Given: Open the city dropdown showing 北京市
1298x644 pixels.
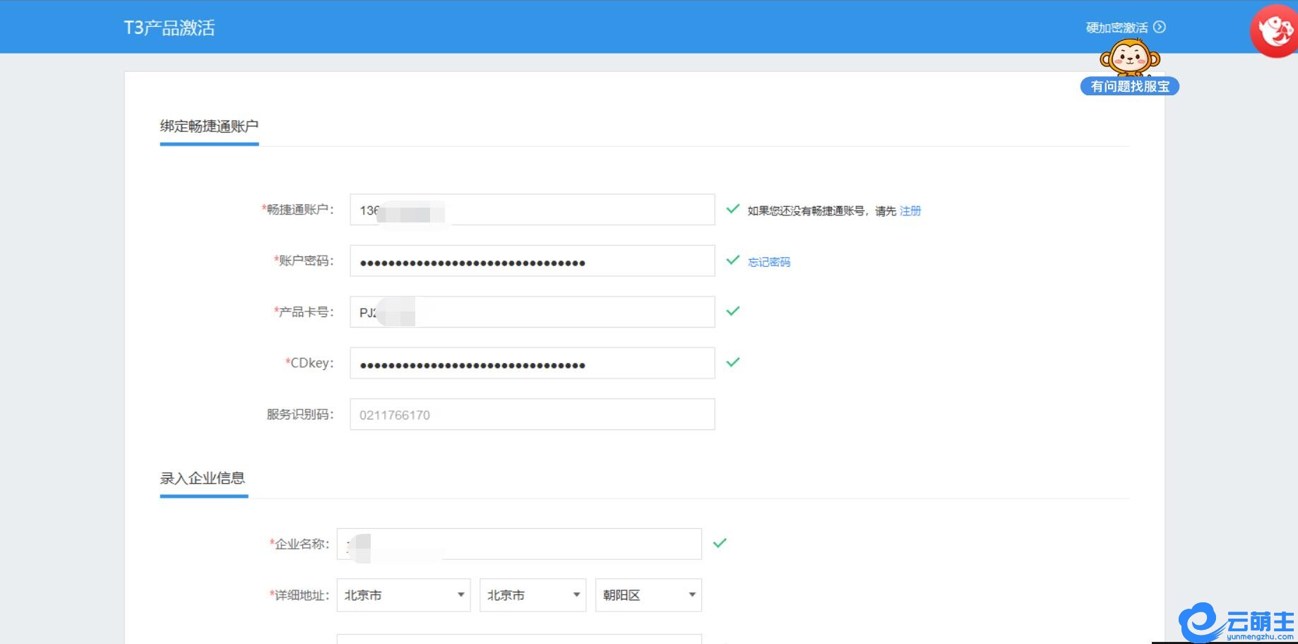Looking at the screenshot, I should [x=532, y=595].
